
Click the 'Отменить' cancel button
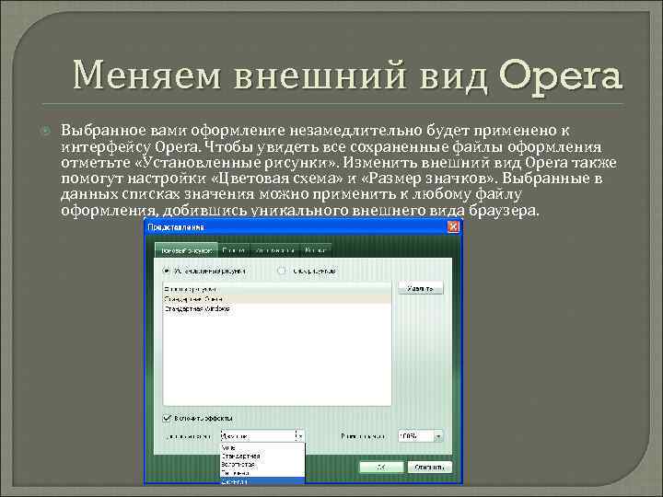tap(430, 467)
